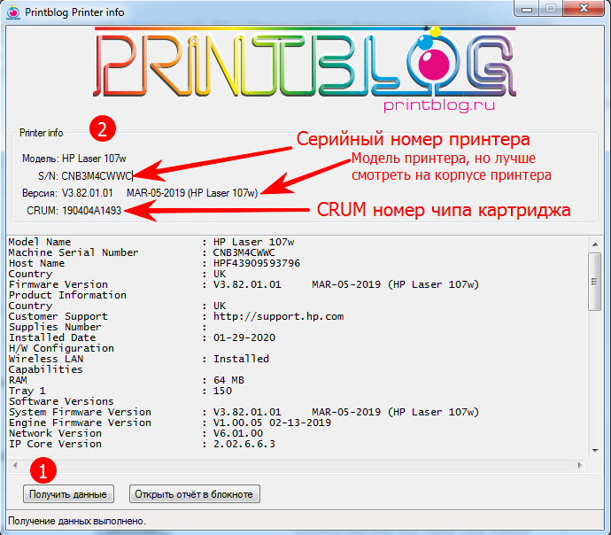Click the 'Customer Support' label
611x535 pixels.
click(x=58, y=316)
